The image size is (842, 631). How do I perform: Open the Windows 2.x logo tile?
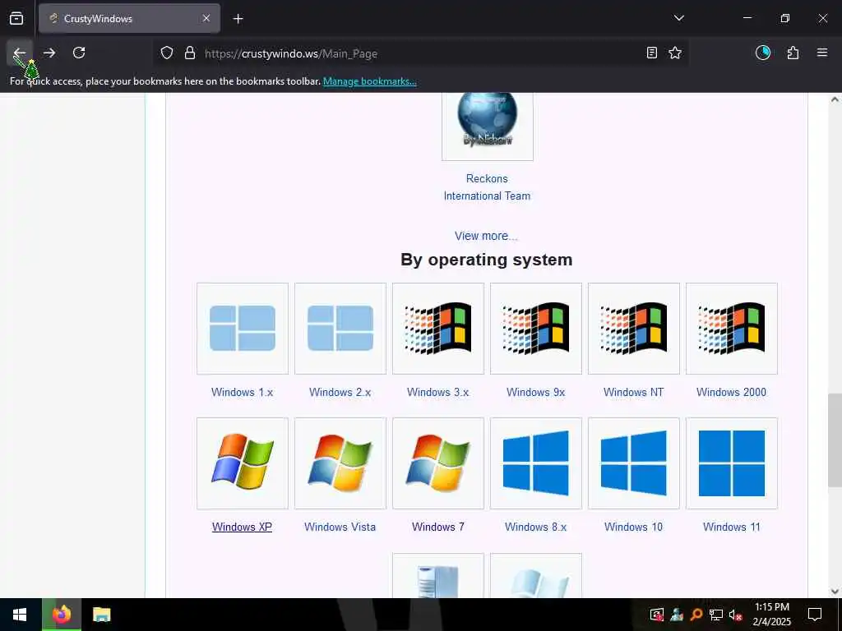[x=340, y=329]
